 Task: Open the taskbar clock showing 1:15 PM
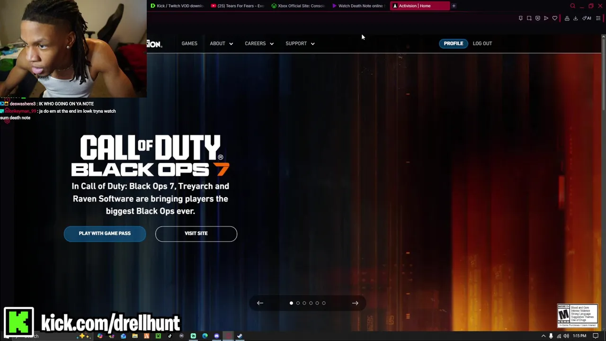click(579, 336)
